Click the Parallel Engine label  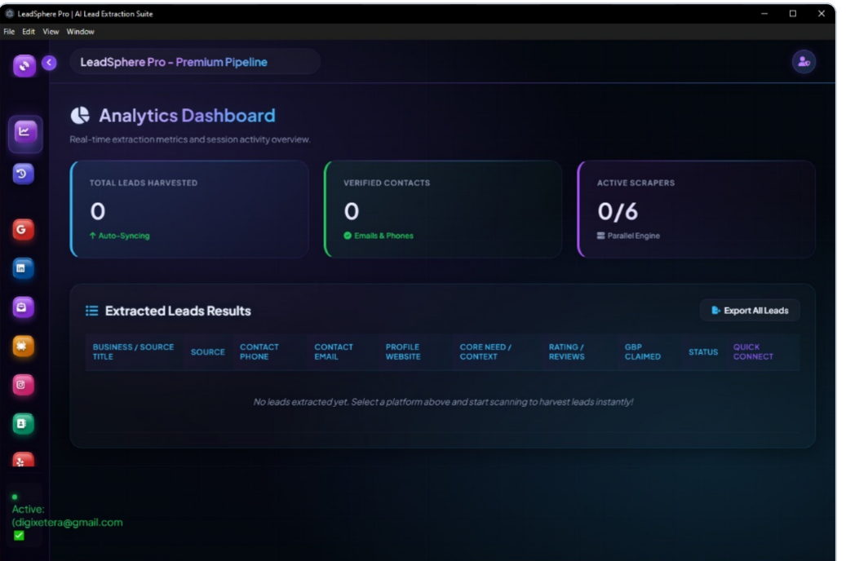click(633, 236)
